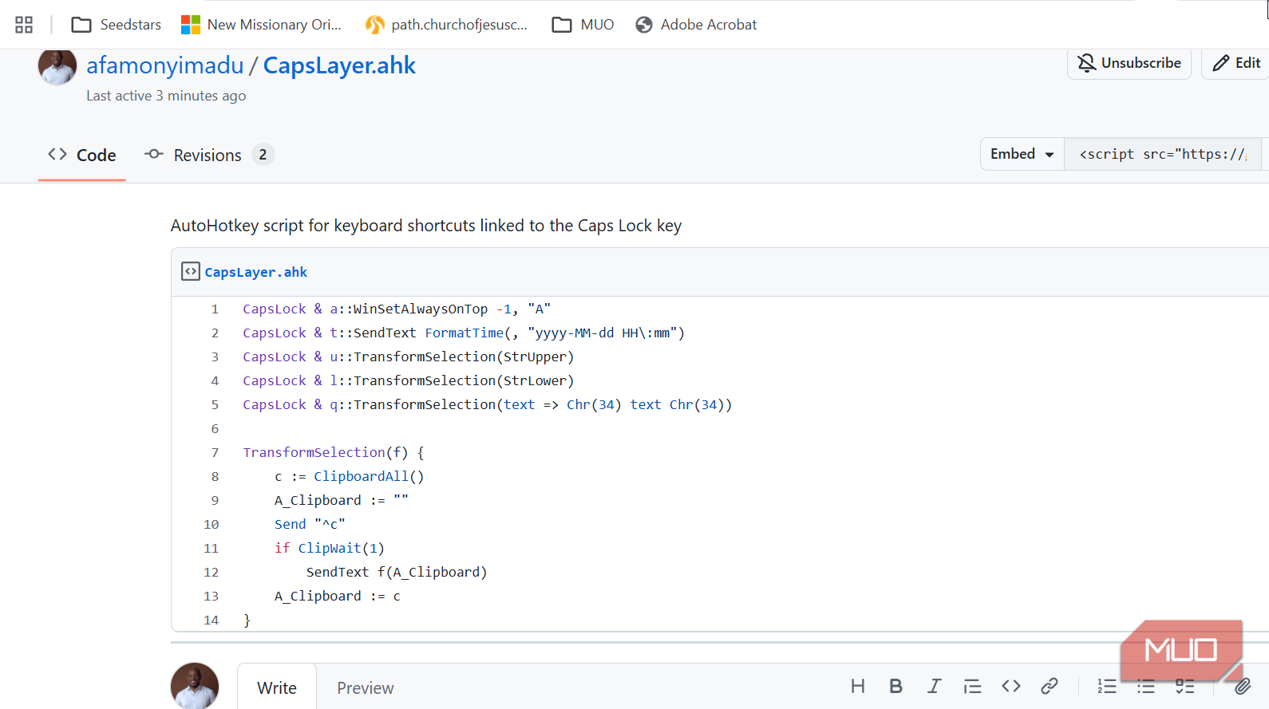Apply bold formatting in comment editor

tap(896, 686)
